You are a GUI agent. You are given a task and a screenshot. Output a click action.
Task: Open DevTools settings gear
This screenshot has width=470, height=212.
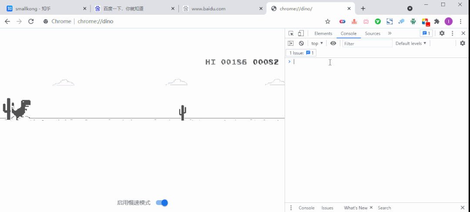[442, 33]
